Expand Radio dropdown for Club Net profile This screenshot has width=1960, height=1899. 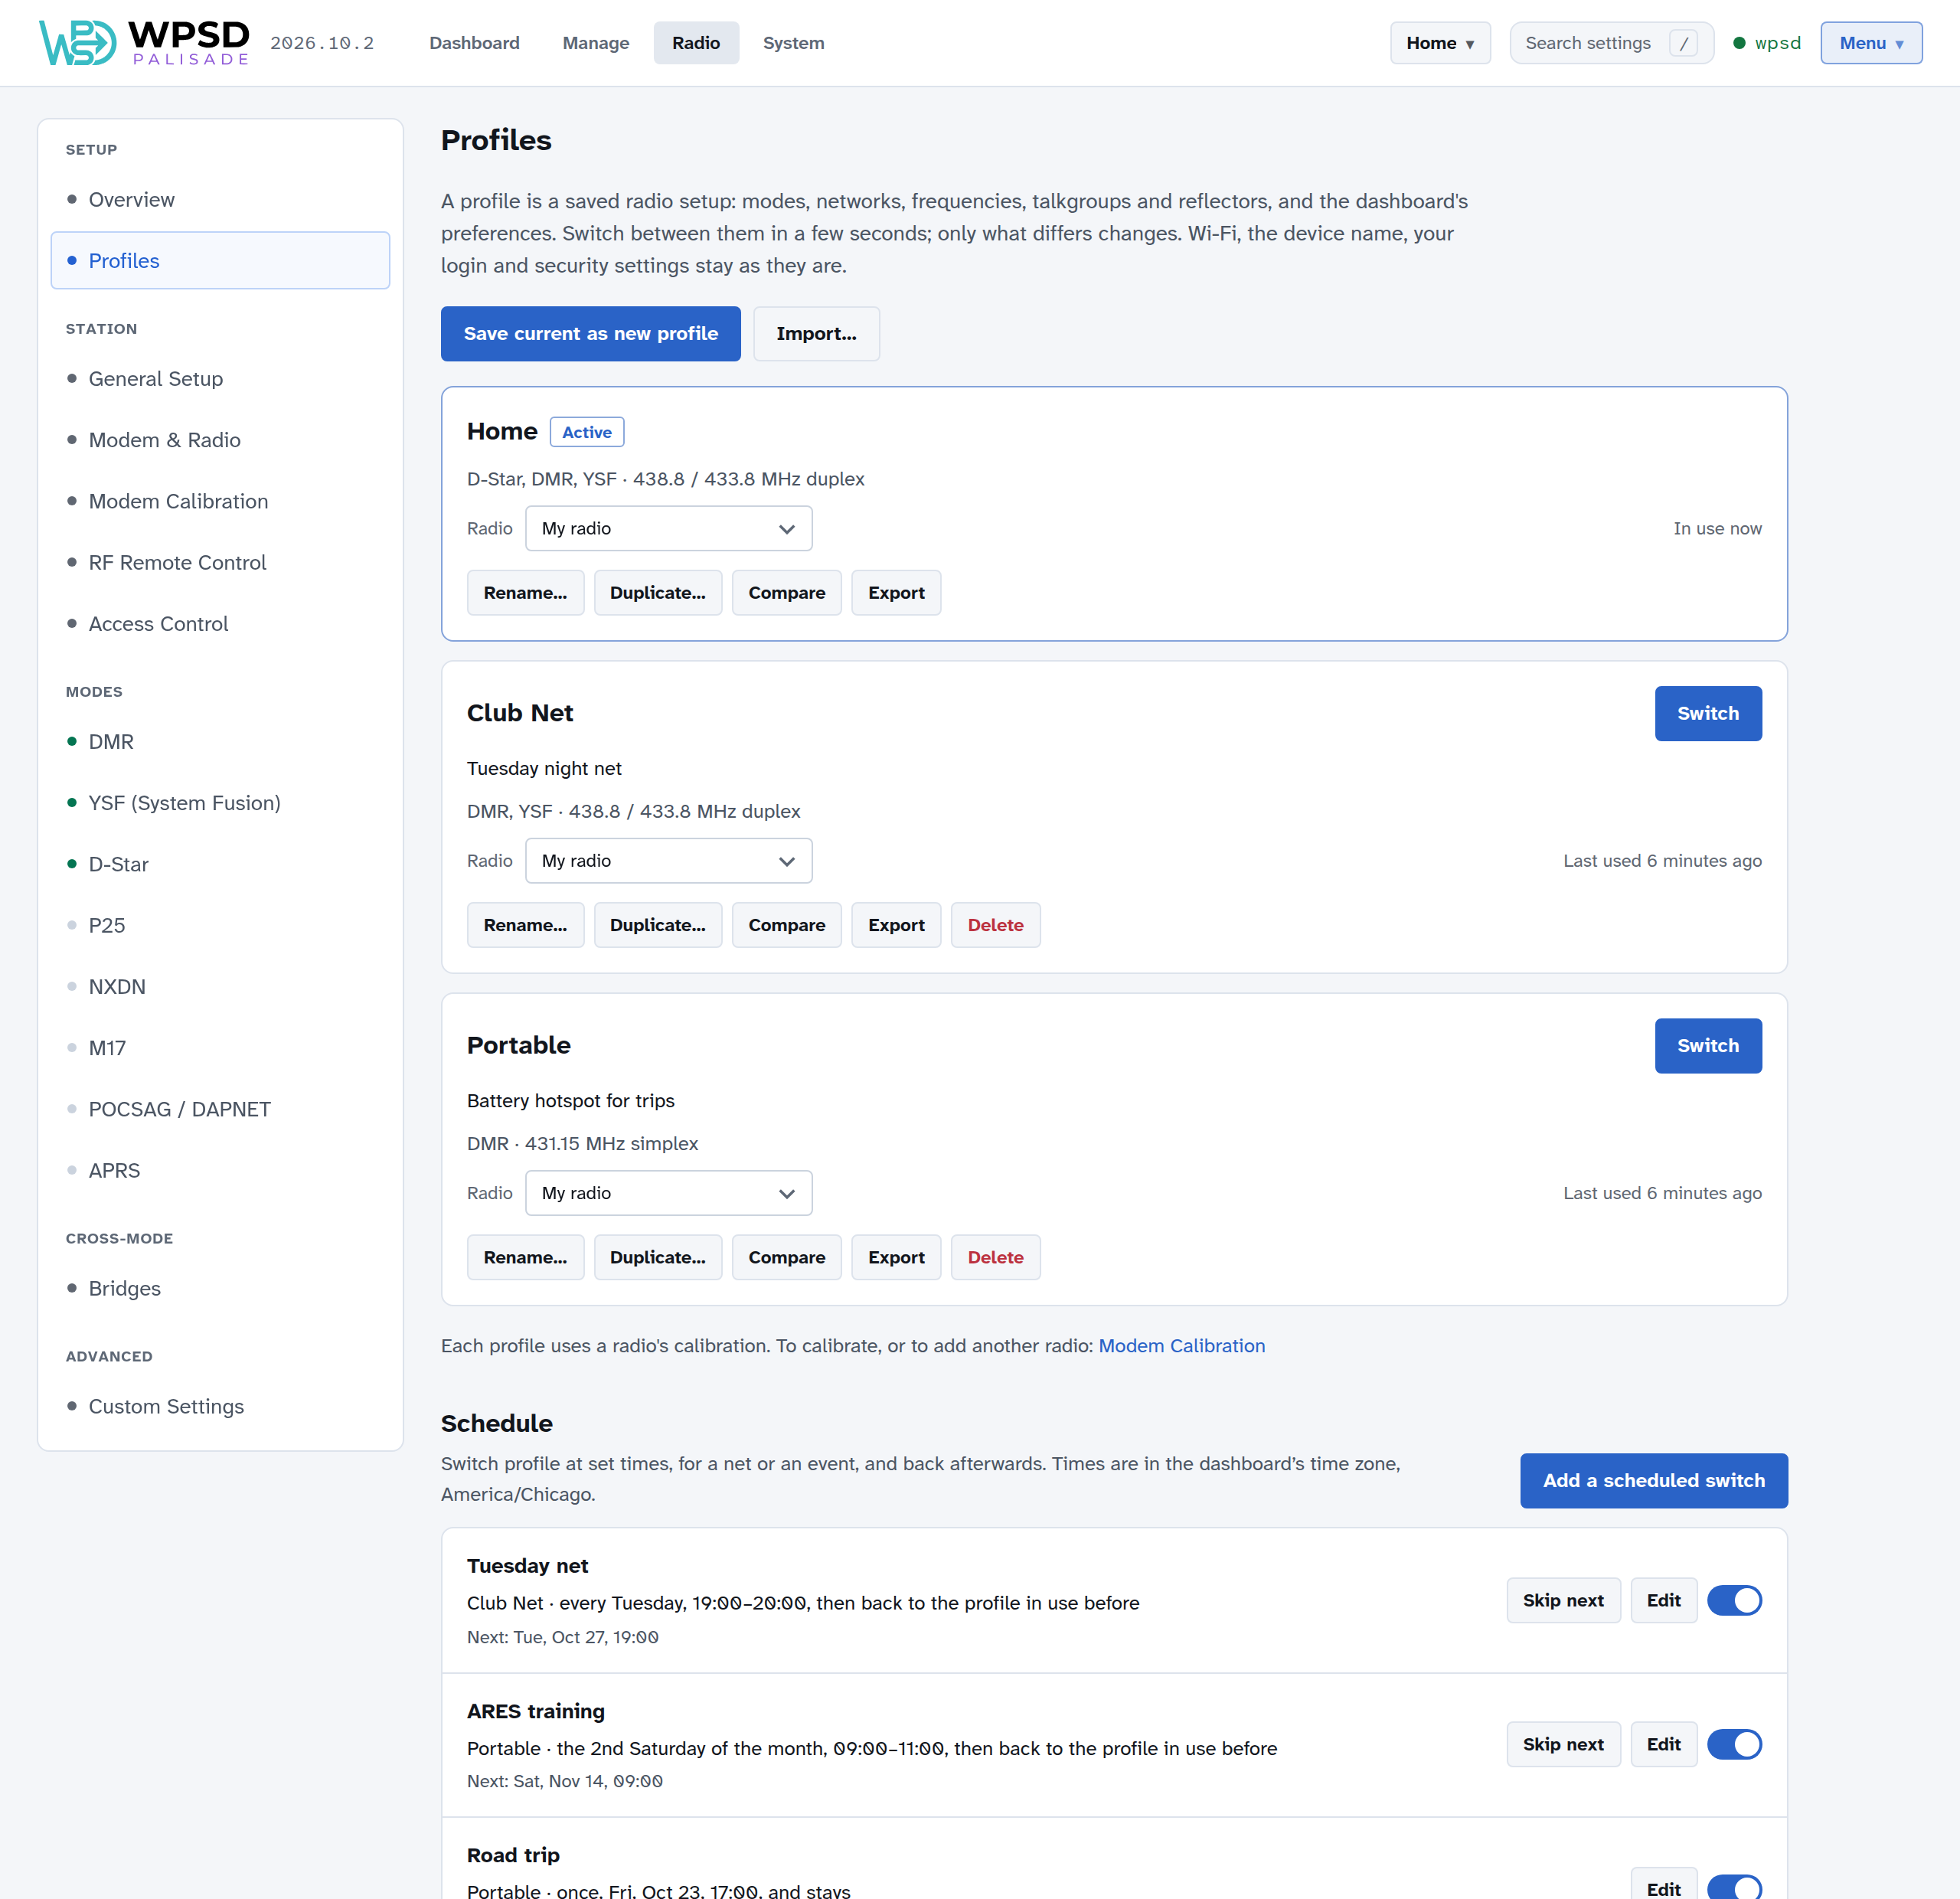pos(668,861)
